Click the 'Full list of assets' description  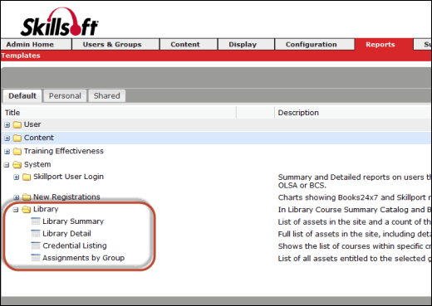click(x=355, y=234)
